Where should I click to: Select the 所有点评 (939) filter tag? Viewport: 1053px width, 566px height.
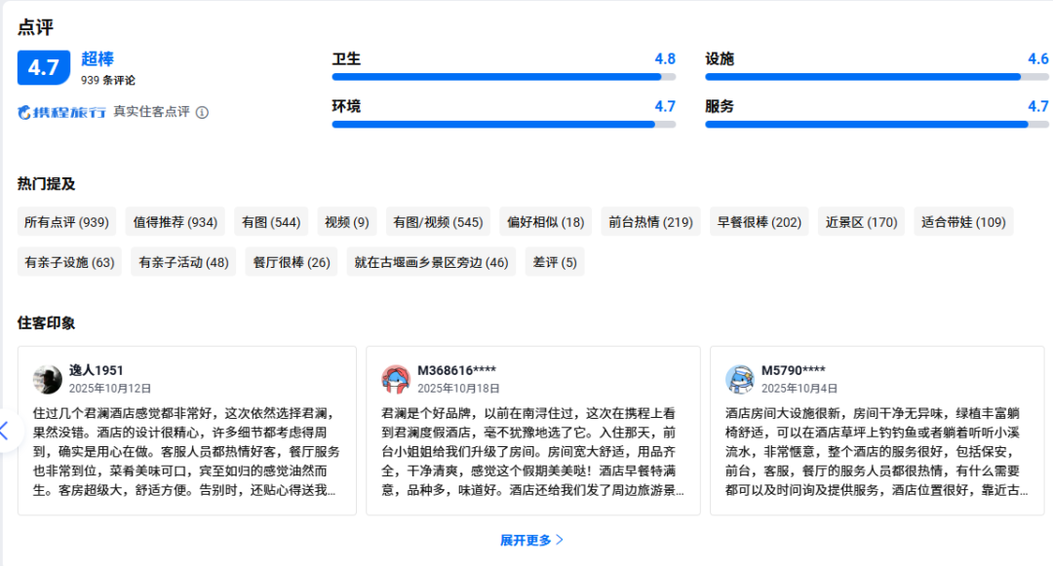(66, 222)
